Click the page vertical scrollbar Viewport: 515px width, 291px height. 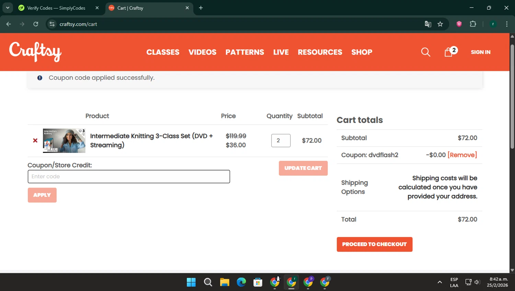(512, 96)
